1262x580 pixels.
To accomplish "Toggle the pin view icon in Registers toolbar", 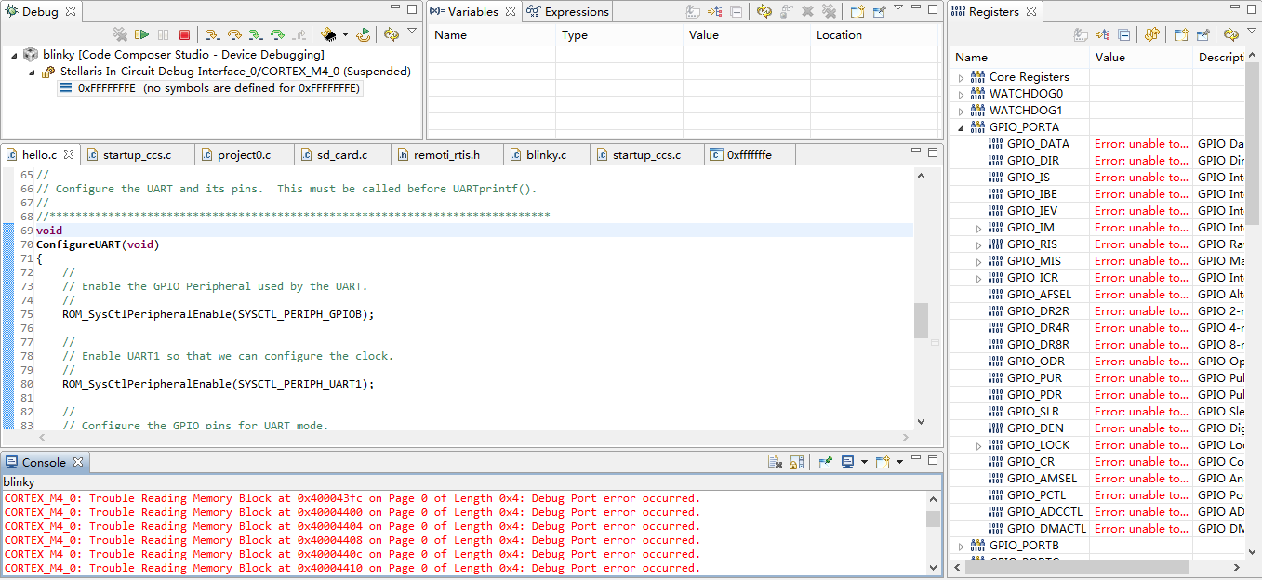I will (x=1202, y=35).
